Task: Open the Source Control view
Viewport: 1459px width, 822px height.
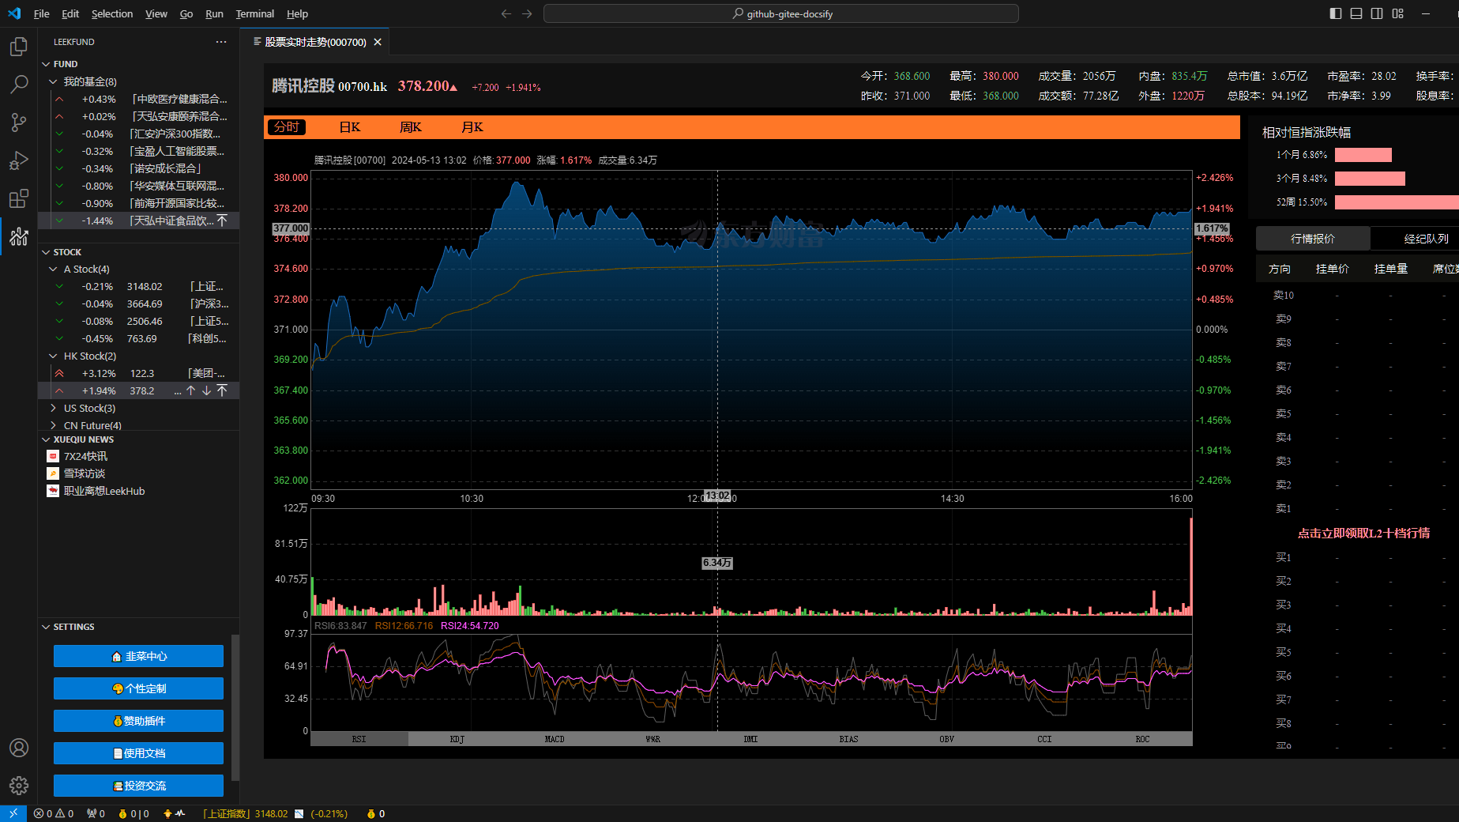Action: tap(19, 123)
